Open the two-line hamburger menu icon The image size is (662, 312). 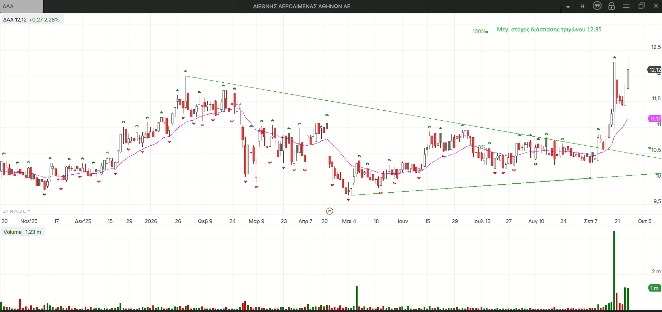click(626, 6)
